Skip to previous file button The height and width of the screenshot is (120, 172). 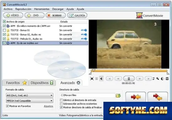click(109, 79)
